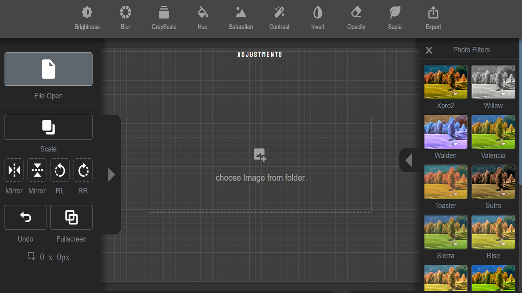522x293 pixels.
Task: Mirror the image horizontally
Action: coord(14,170)
